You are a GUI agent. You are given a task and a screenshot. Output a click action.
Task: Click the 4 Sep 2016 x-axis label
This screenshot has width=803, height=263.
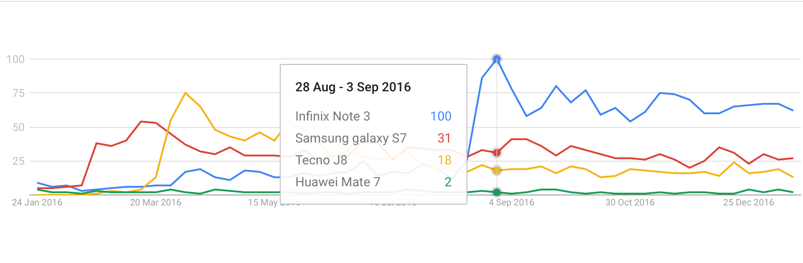(511, 202)
